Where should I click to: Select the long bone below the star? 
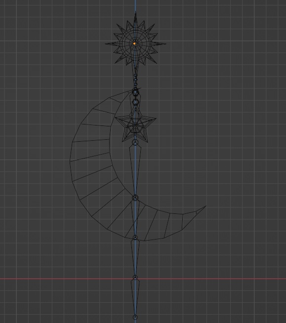pyautogui.click(x=135, y=170)
